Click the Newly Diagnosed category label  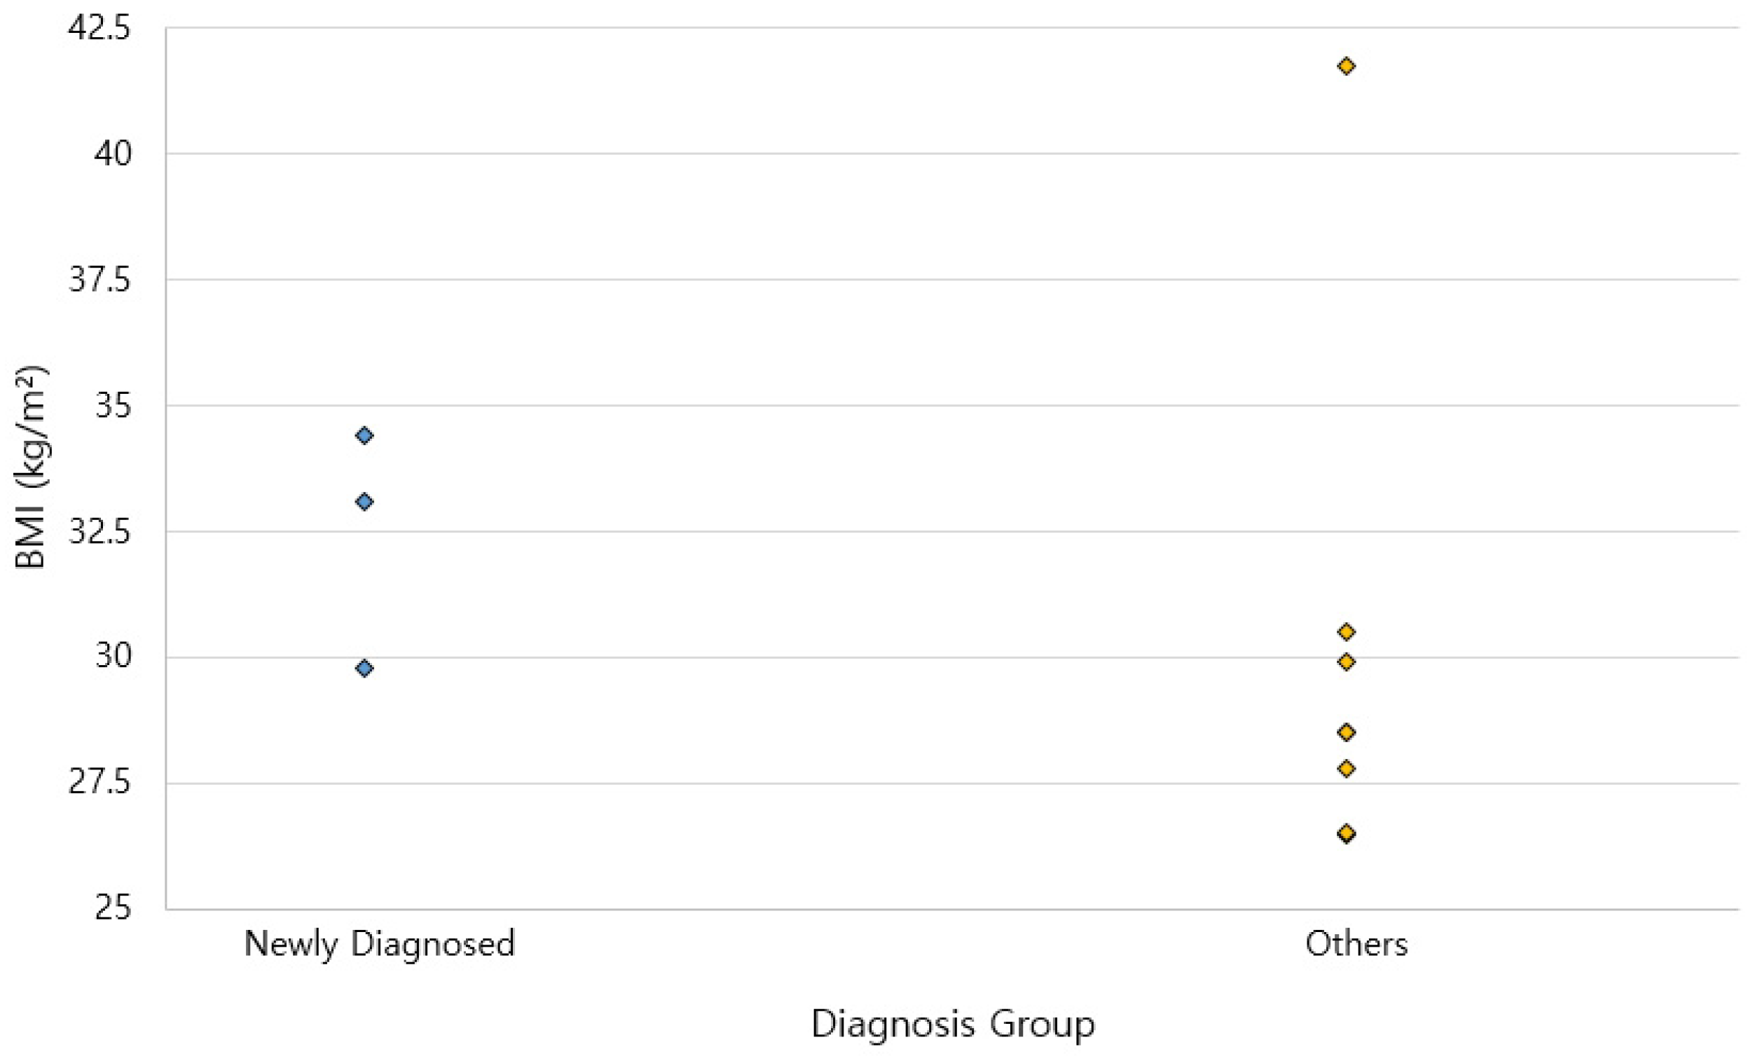tap(379, 944)
